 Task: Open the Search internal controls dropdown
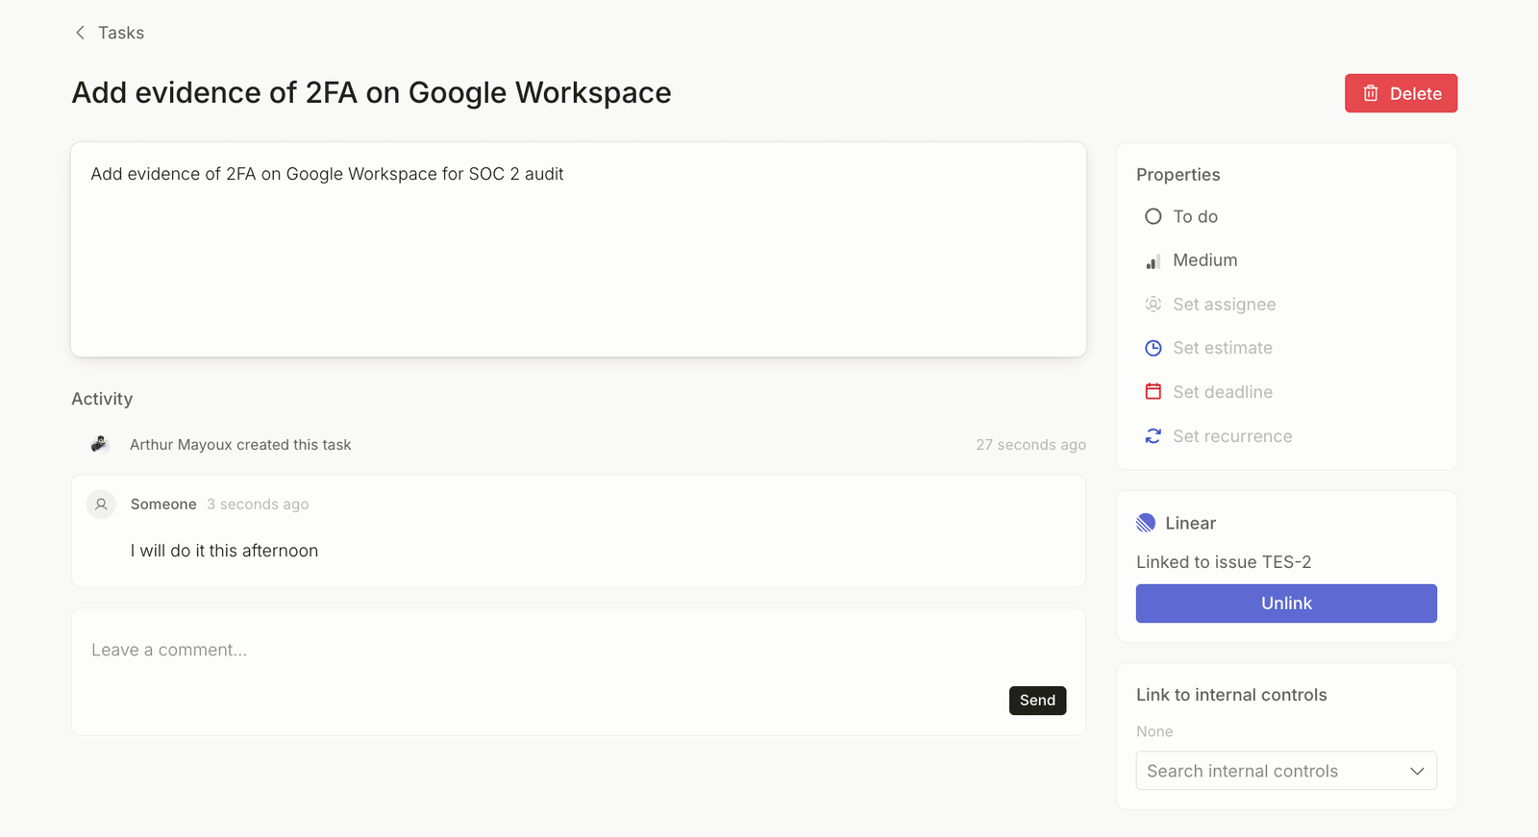pos(1286,771)
